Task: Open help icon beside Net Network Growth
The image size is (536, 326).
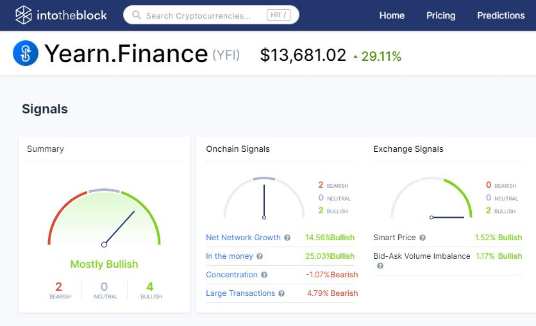Action: (x=287, y=238)
